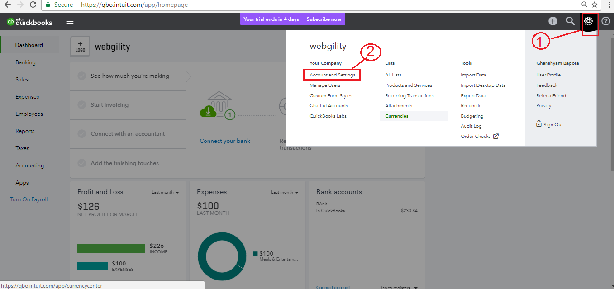The height and width of the screenshot is (289, 614).
Task: Open Reconcile tool
Action: coord(471,106)
